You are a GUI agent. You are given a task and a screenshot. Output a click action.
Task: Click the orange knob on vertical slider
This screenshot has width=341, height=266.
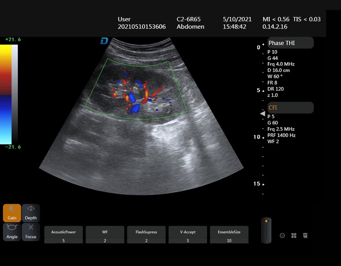(266, 221)
